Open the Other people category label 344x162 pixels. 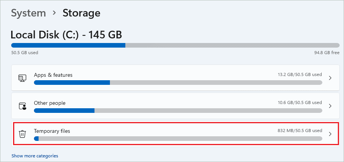(50, 103)
